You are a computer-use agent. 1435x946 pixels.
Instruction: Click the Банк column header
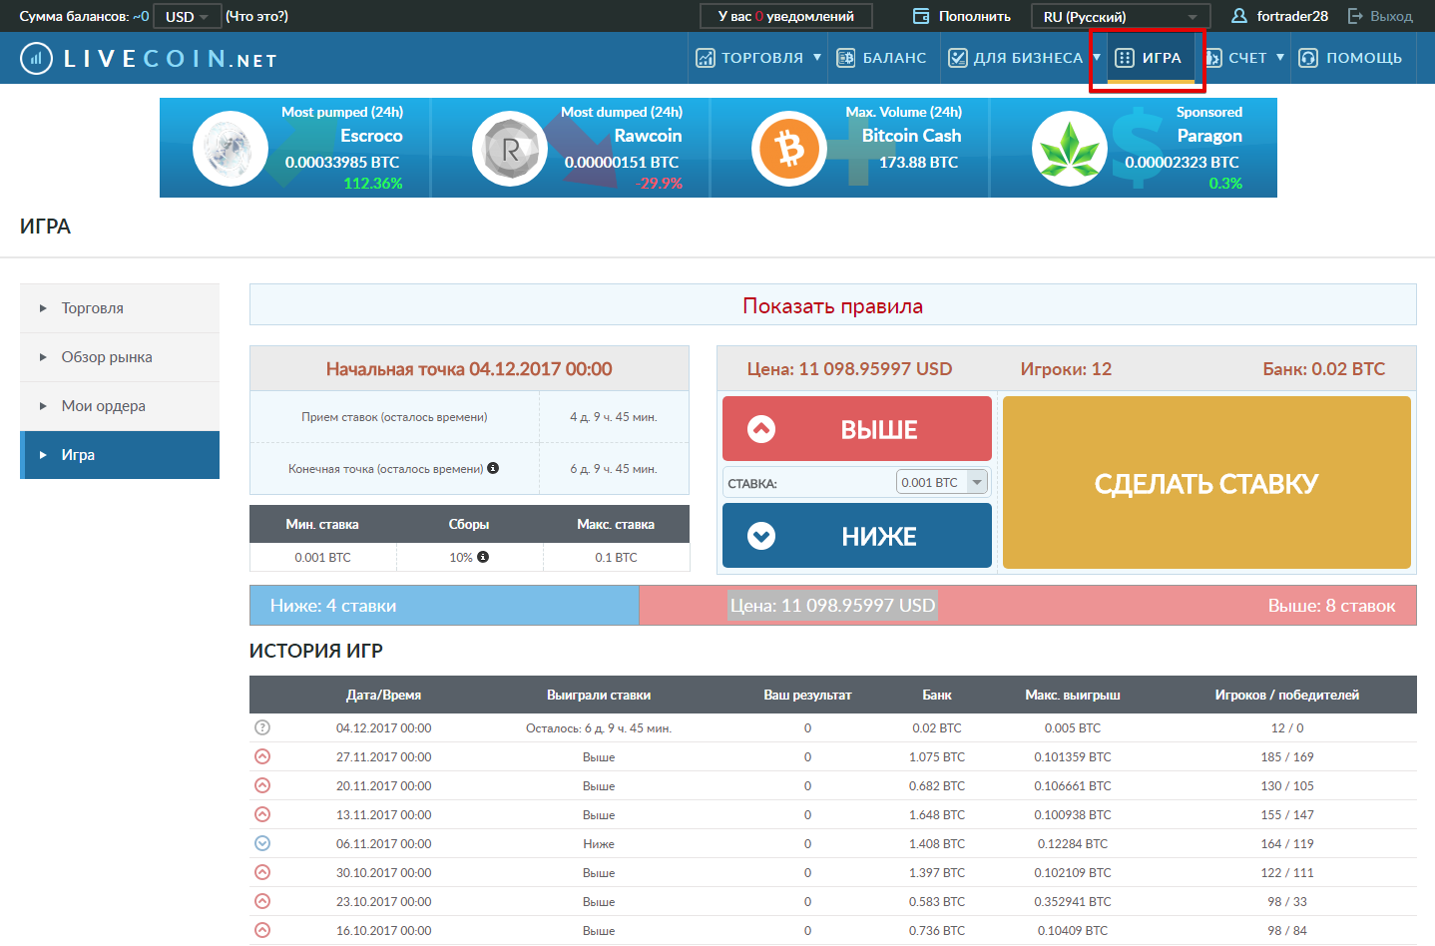[x=937, y=695]
